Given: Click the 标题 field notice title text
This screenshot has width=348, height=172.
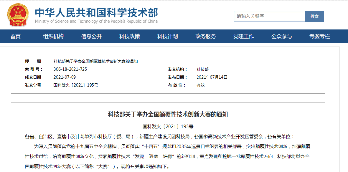Looking at the screenshot, I should click(95, 61).
